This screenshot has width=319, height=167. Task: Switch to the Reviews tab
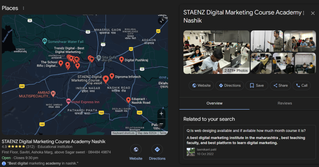[285, 103]
